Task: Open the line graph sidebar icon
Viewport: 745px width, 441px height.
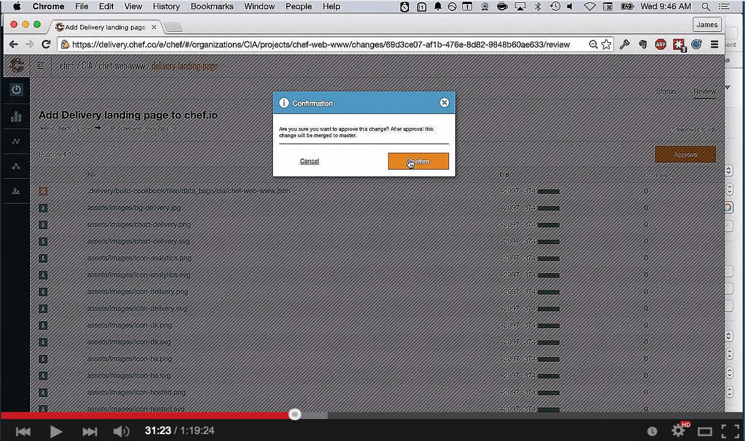Action: [x=16, y=141]
